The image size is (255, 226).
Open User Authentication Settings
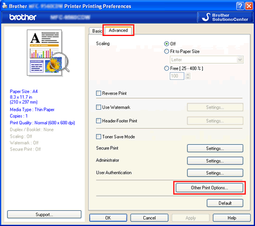pyautogui.click(x=215, y=173)
